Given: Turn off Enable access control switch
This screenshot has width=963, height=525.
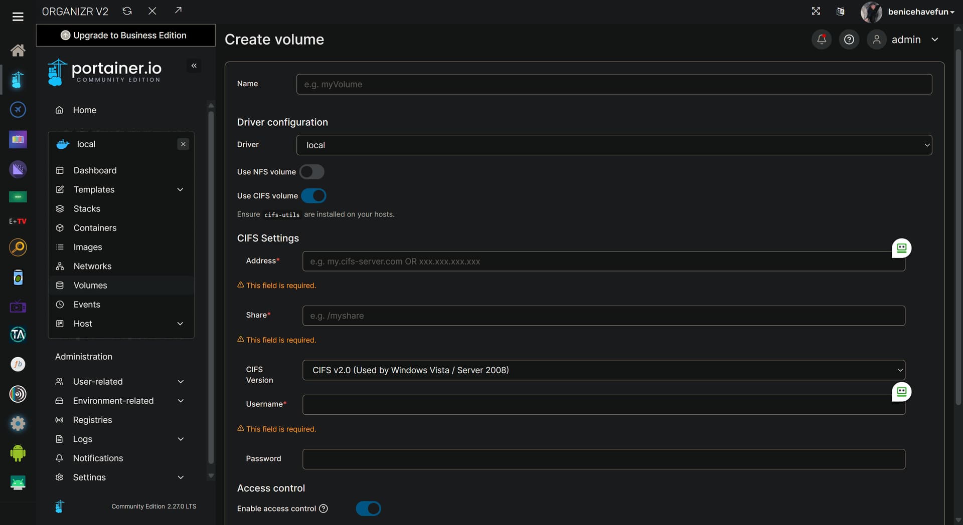Looking at the screenshot, I should point(368,508).
